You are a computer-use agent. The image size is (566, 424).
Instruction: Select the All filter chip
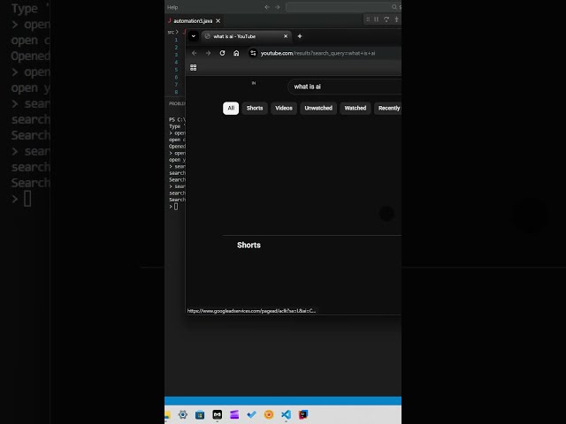[231, 108]
